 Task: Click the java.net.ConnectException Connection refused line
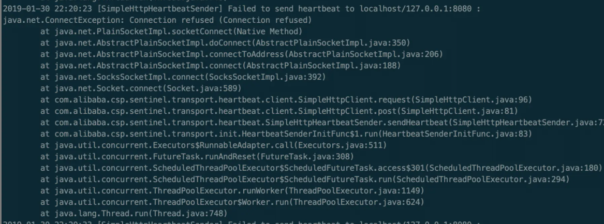157,20
